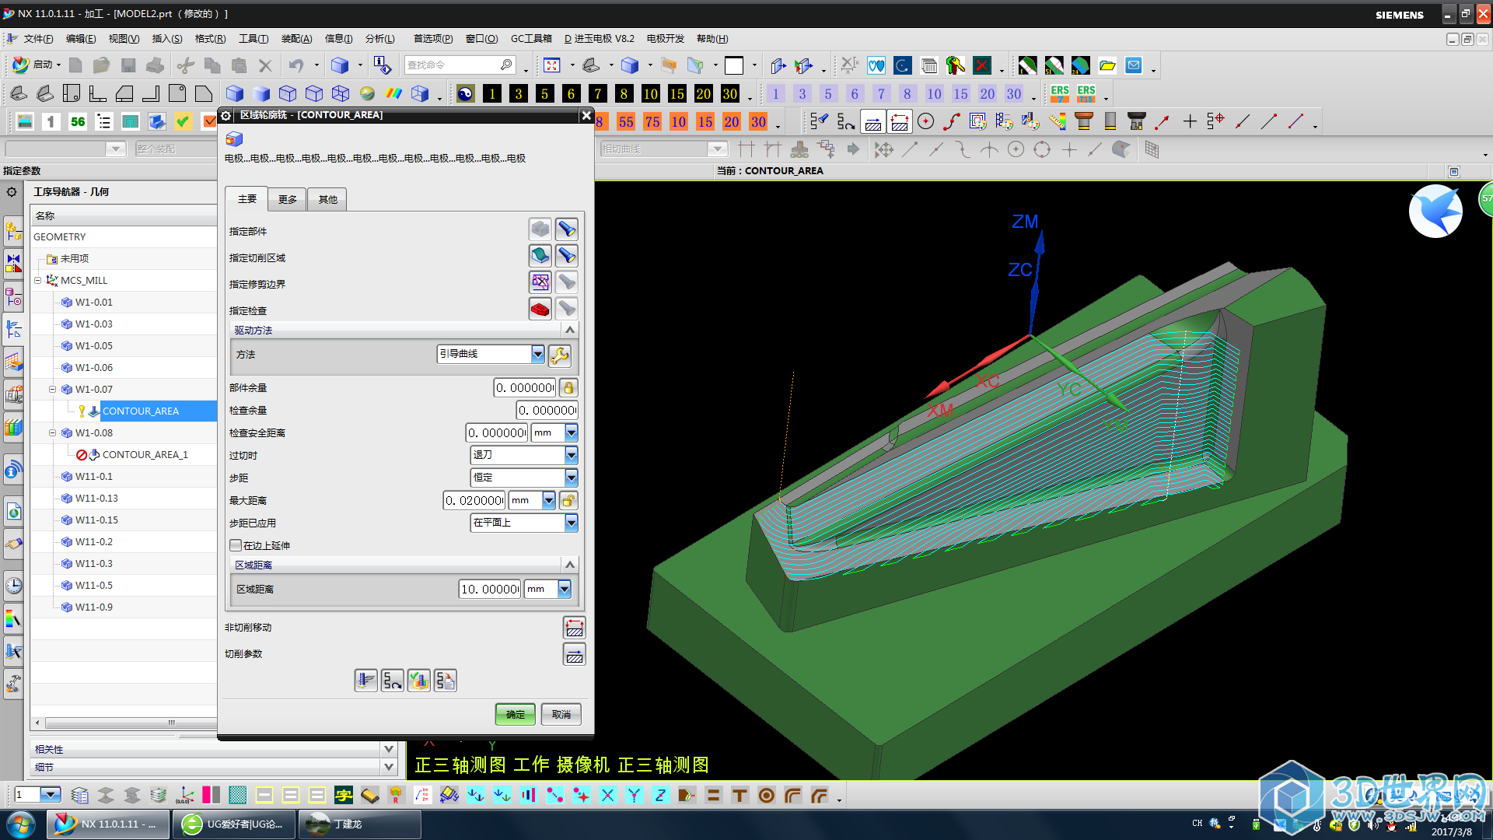Viewport: 1493px width, 840px height.
Task: Open the 文件(F) menu
Action: (x=38, y=39)
